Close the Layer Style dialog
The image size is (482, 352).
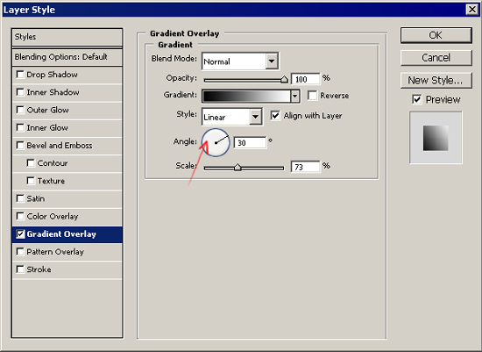click(x=471, y=10)
